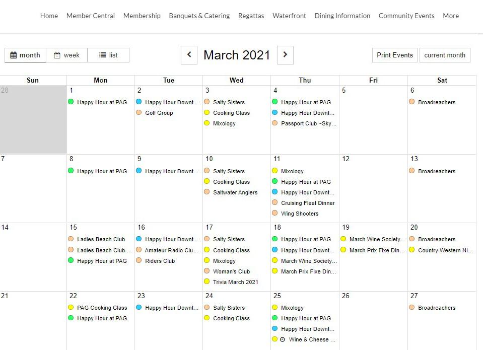Viewport: 483px width, 350px height.
Task: Switch to week view
Action: (x=67, y=55)
